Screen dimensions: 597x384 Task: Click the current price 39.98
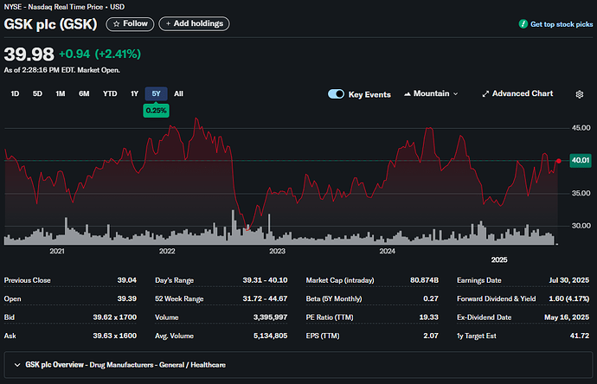pos(29,54)
